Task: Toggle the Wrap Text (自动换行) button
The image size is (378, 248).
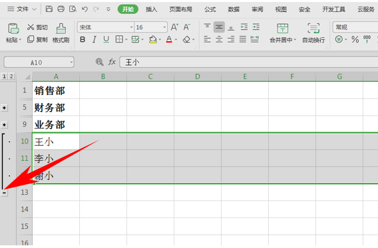Action: [x=313, y=33]
